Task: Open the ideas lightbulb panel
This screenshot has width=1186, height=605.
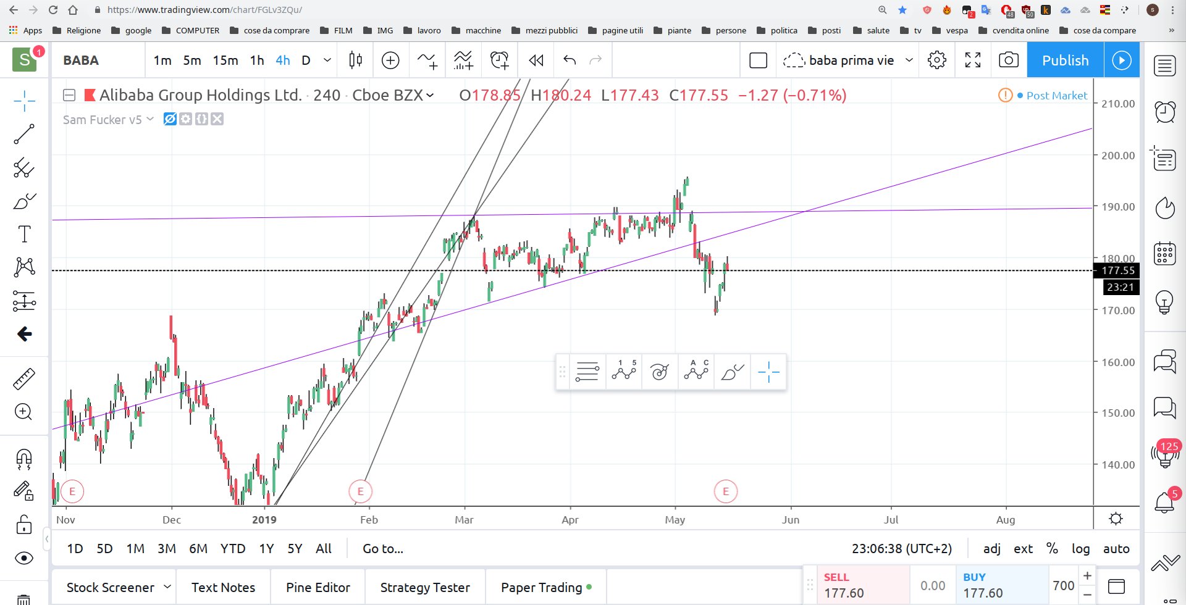Action: point(1165,302)
